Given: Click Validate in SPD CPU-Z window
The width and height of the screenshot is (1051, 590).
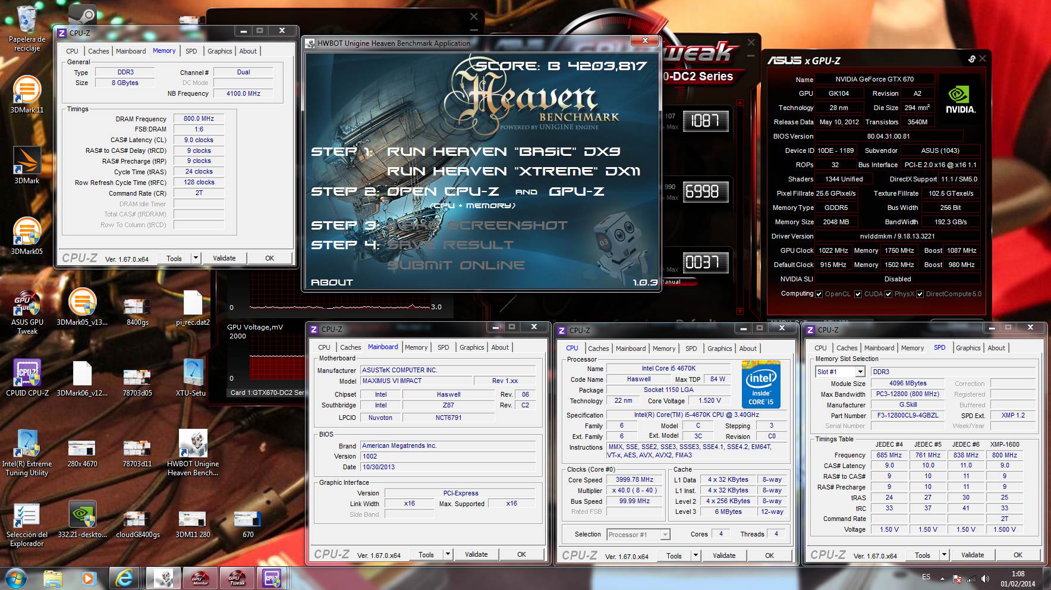Looking at the screenshot, I should pyautogui.click(x=973, y=555).
